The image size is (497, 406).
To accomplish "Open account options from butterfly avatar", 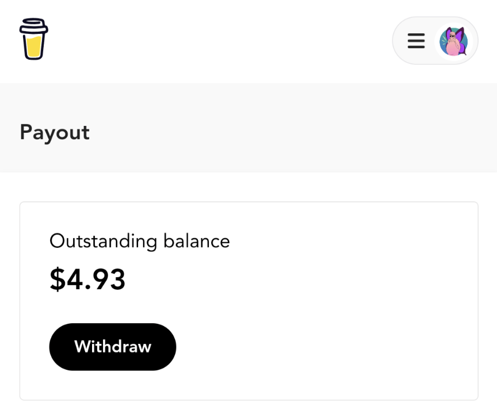I will coord(454,41).
